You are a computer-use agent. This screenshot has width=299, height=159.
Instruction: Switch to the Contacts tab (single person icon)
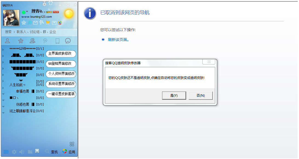7,41
